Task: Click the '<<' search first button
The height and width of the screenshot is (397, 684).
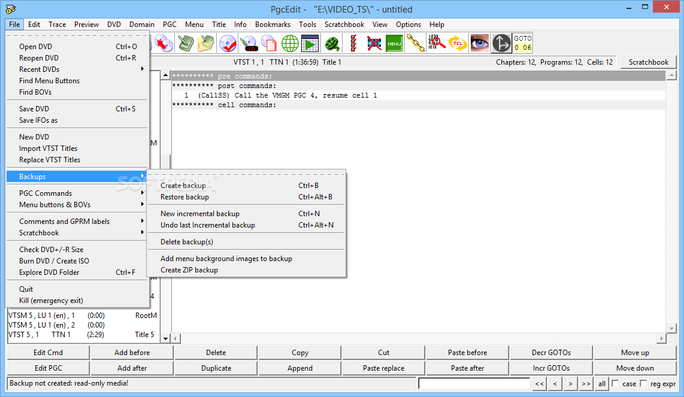Action: pyautogui.click(x=540, y=384)
